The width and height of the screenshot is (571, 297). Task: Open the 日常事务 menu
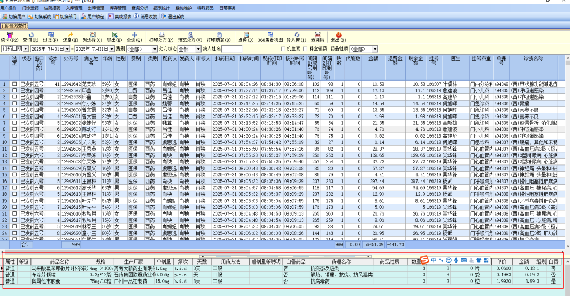point(227,8)
